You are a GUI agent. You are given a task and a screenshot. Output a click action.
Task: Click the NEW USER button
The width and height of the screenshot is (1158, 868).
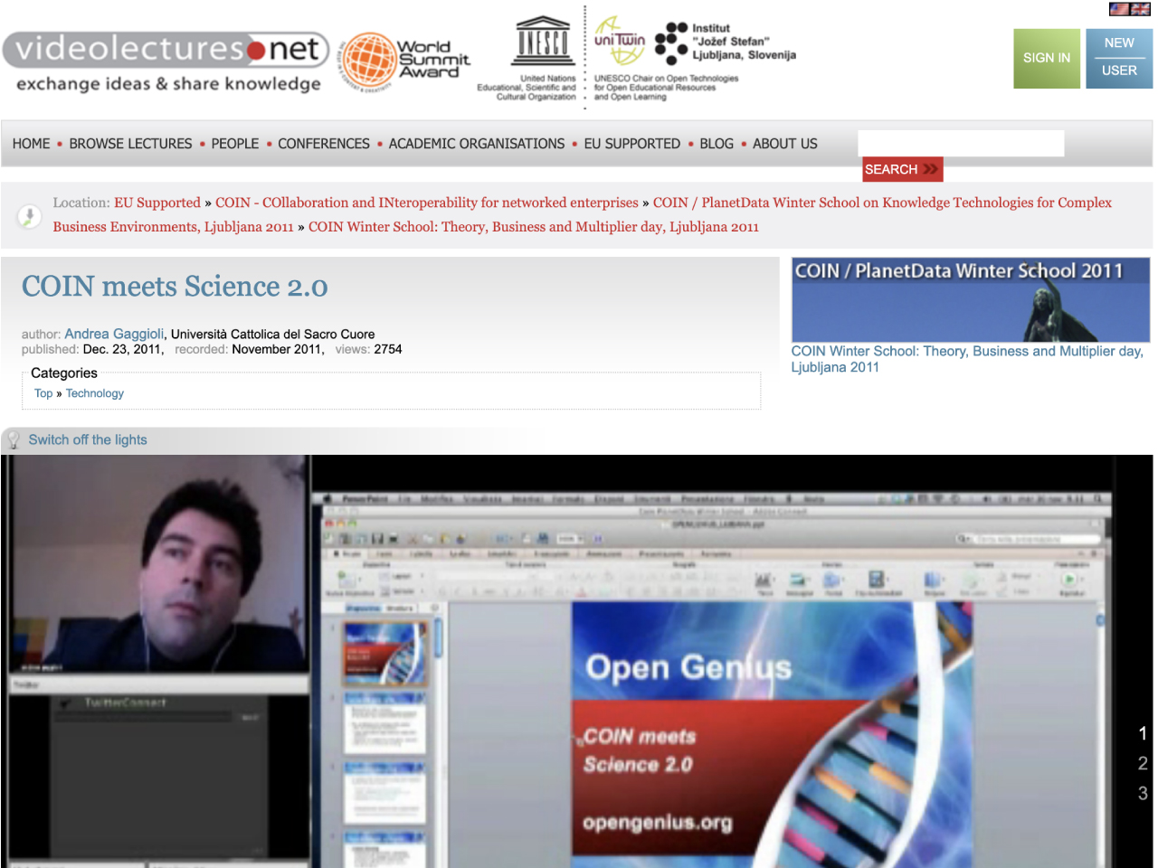click(x=1119, y=58)
